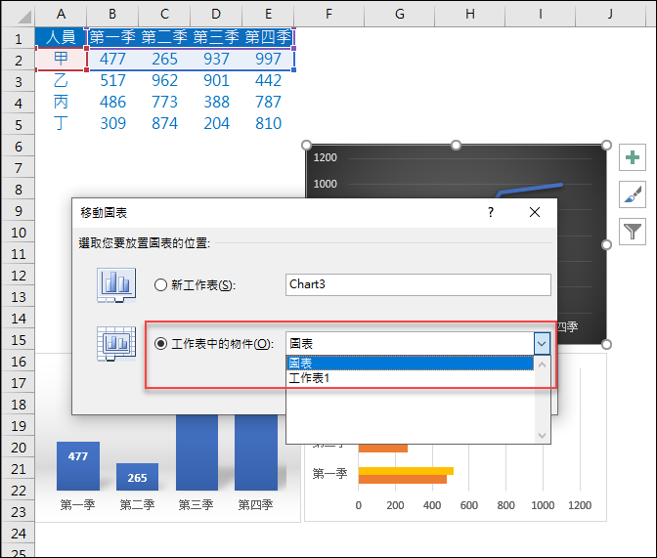Viewport: 657px width, 558px height.
Task: Click cell with value 204
Action: point(216,123)
